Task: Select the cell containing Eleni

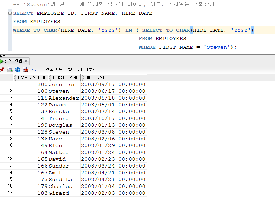Action: point(64,146)
